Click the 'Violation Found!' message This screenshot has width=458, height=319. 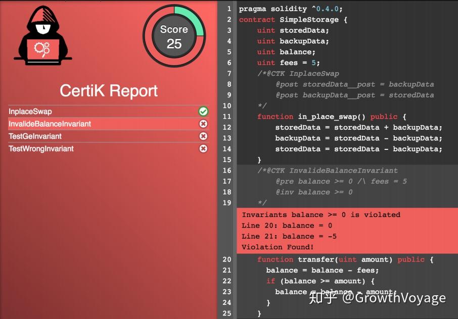[x=278, y=247]
